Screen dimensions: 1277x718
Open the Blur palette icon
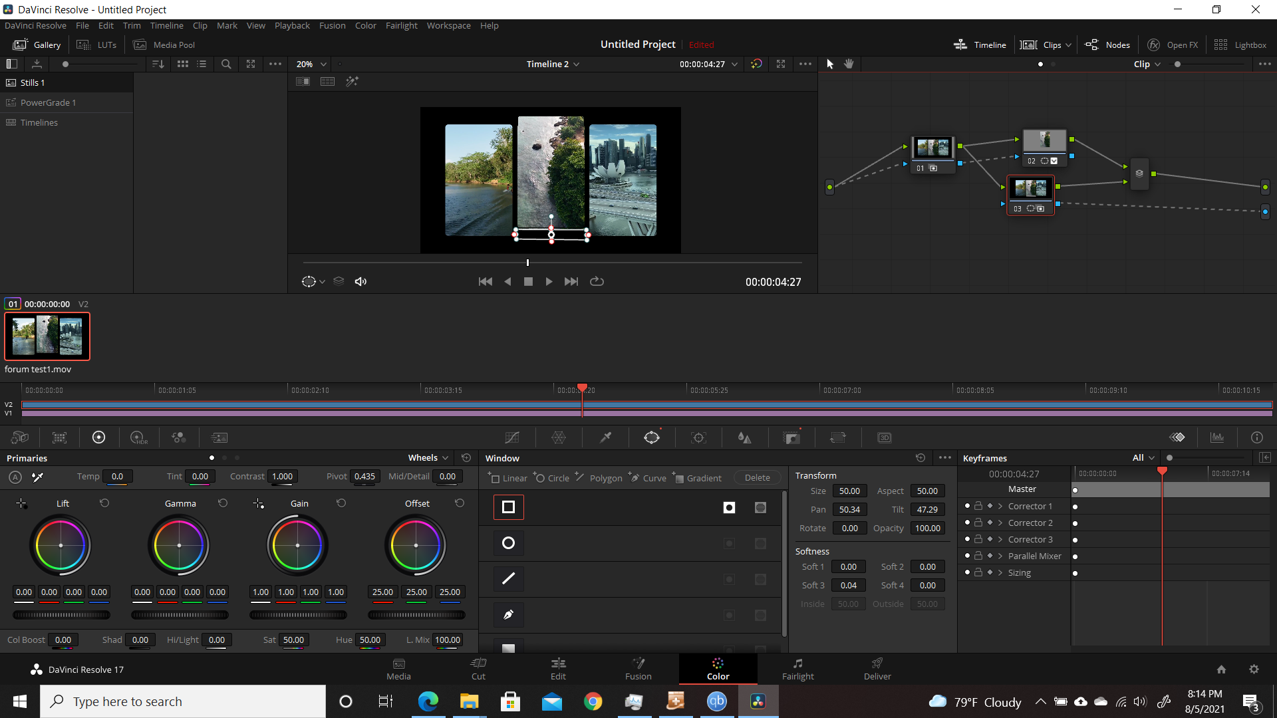745,437
